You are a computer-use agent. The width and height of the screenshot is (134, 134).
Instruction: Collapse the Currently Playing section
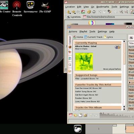98,43
